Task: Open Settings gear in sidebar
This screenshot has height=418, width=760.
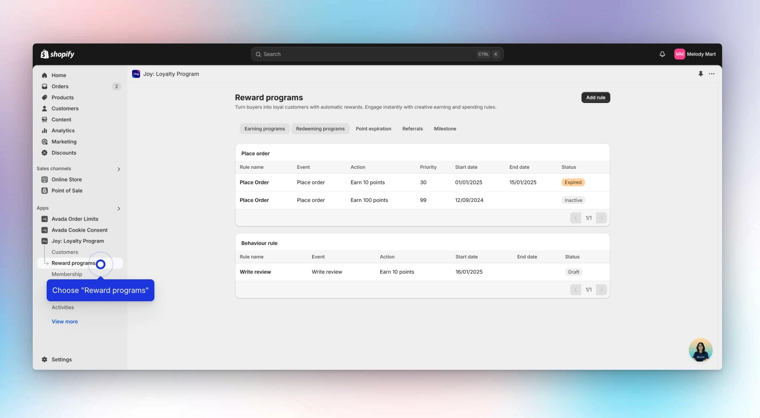Action: tap(45, 359)
